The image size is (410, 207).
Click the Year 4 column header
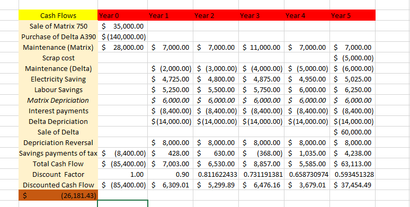click(x=307, y=15)
